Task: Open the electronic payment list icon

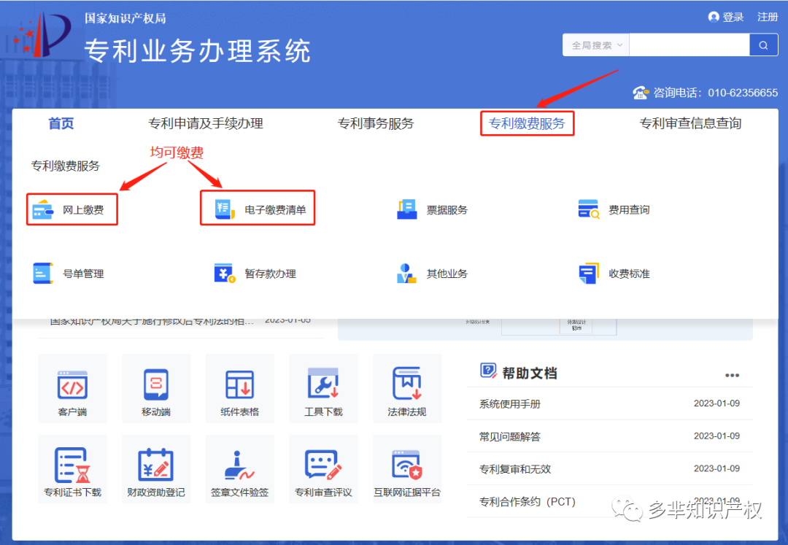Action: point(225,209)
